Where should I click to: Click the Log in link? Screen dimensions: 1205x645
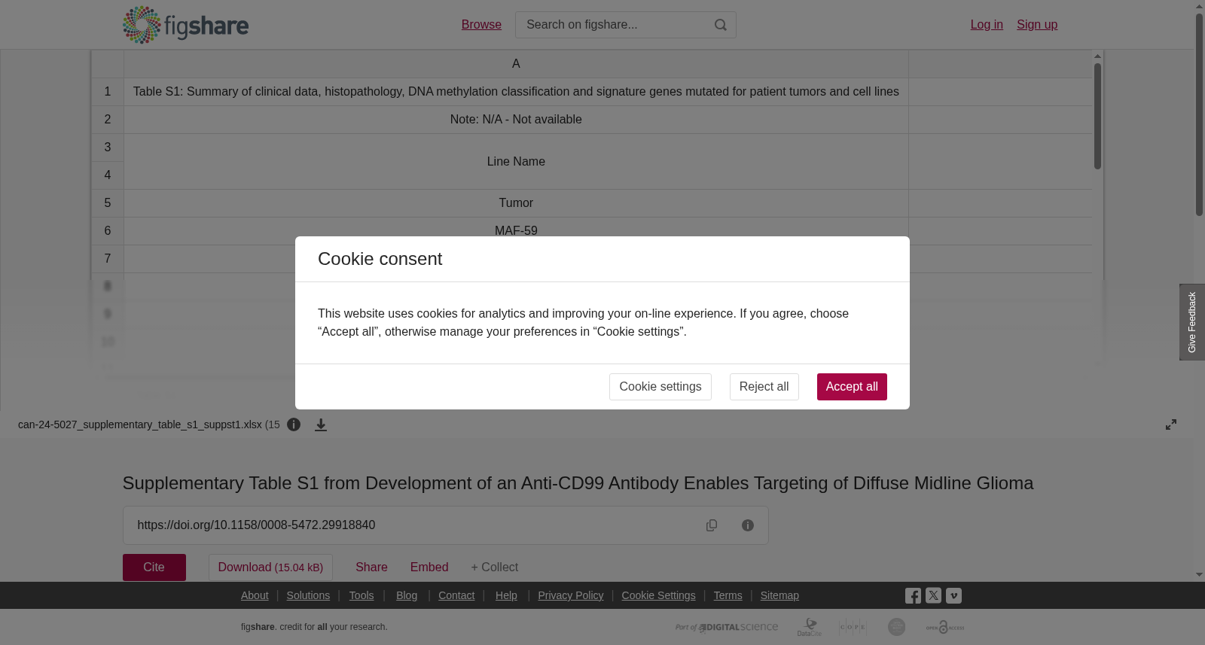point(987,25)
